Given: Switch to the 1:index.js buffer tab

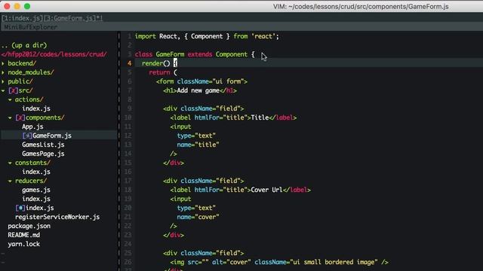Looking at the screenshot, I should 22,18.
